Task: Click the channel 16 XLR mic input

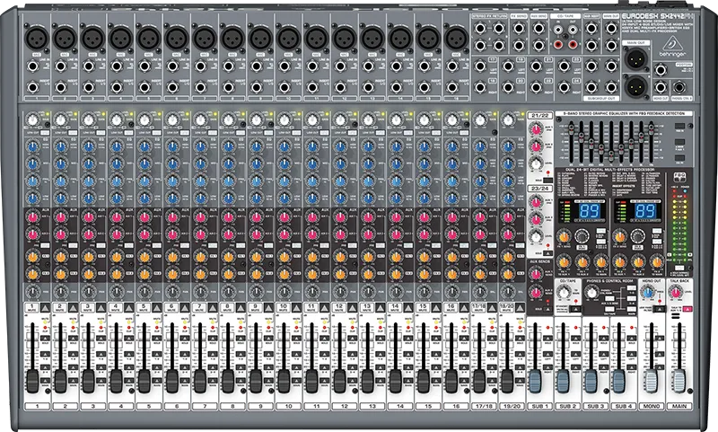Action: [x=456, y=38]
